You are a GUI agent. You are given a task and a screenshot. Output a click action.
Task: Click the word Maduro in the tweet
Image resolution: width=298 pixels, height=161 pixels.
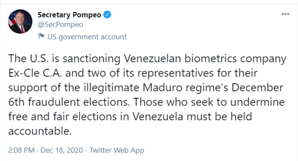coord(162,88)
